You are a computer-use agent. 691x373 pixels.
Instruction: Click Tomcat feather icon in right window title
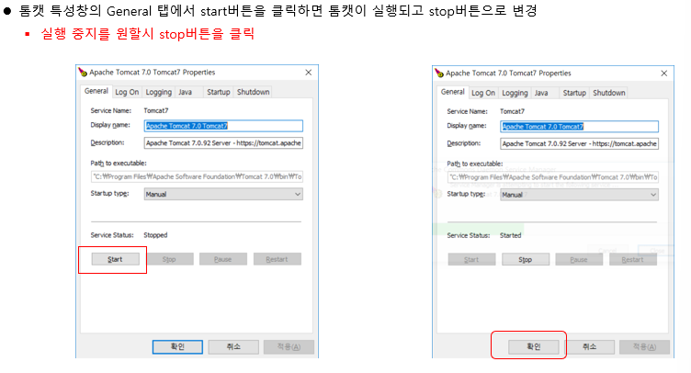[439, 73]
